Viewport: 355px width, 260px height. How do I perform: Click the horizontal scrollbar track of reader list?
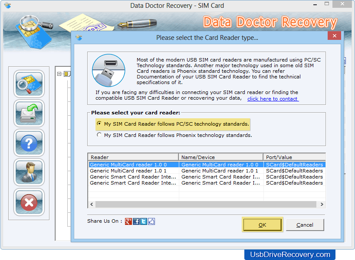(x=206, y=205)
